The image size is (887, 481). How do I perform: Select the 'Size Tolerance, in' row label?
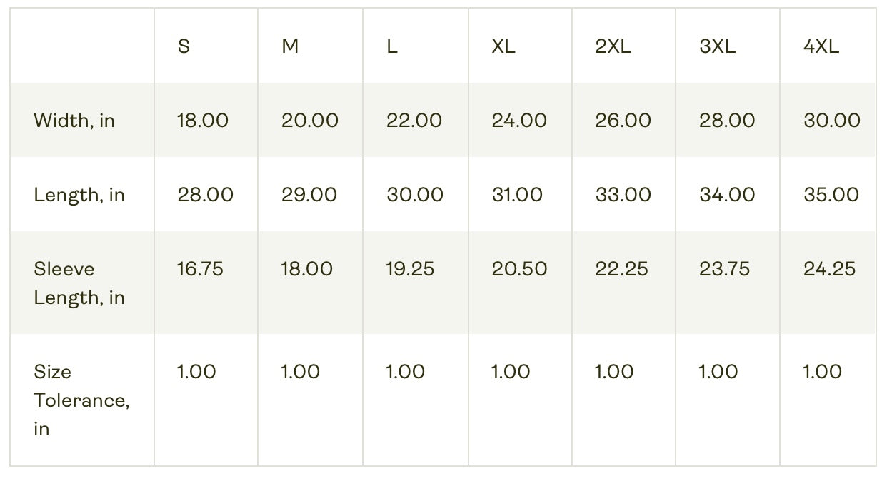pos(81,400)
